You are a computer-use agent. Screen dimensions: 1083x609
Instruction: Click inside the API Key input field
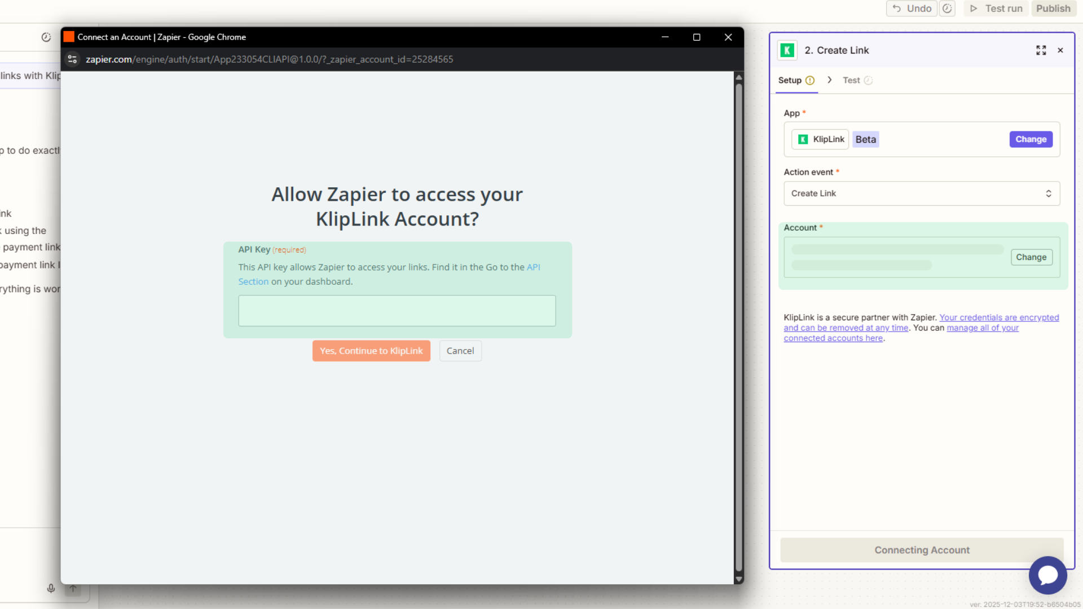click(397, 311)
